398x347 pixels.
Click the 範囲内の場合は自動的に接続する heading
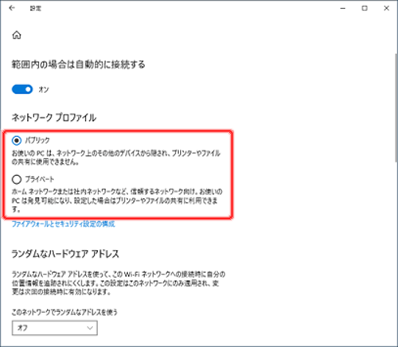(x=78, y=64)
